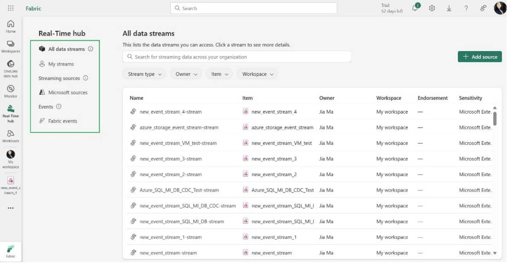Open the help question mark icon

[x=466, y=8]
